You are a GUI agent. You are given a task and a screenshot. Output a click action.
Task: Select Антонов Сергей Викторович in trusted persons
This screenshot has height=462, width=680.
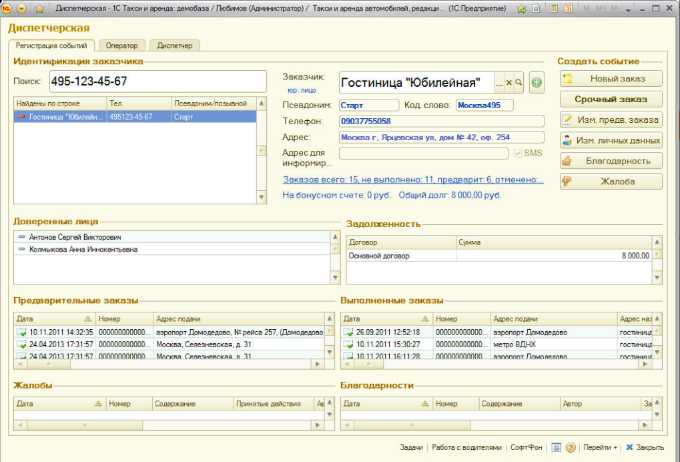(75, 237)
